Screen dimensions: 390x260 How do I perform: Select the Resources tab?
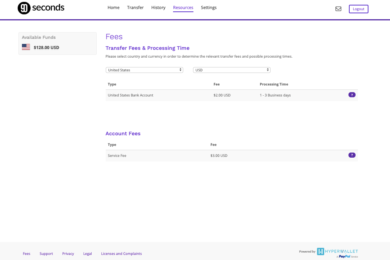(x=183, y=7)
